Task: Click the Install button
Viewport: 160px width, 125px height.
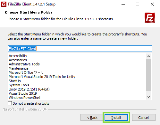Action: pos(116,118)
